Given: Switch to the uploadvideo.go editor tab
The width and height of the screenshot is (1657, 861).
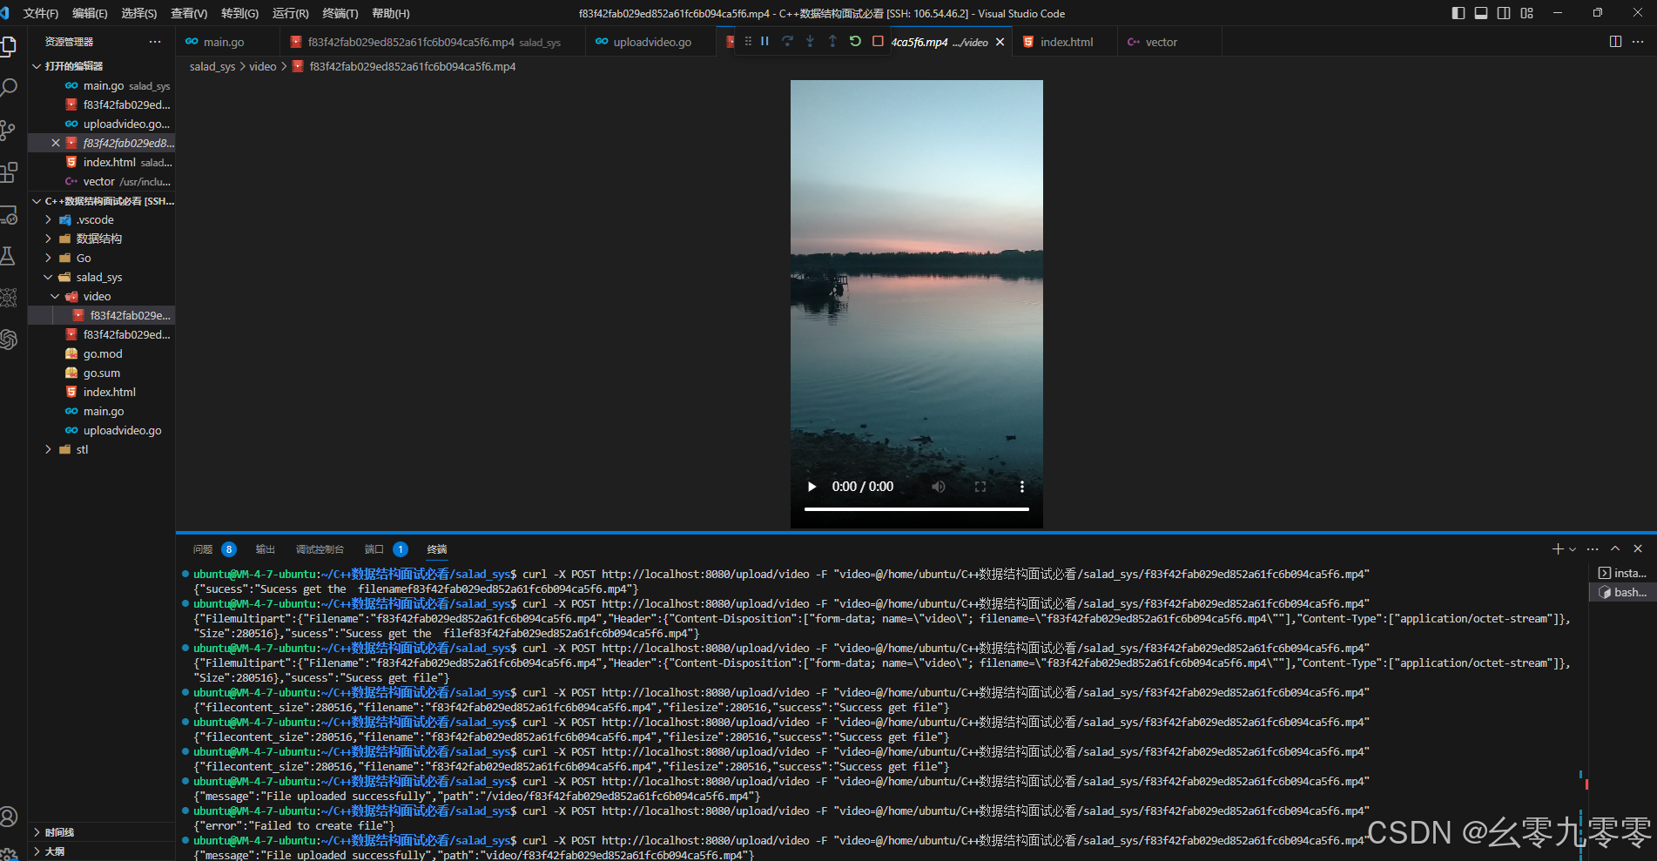Looking at the screenshot, I should [651, 42].
